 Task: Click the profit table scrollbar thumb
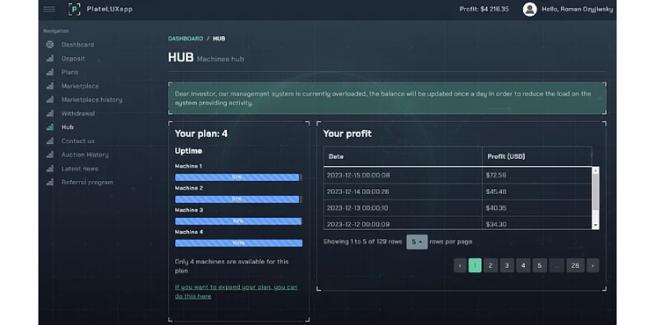coord(595,192)
